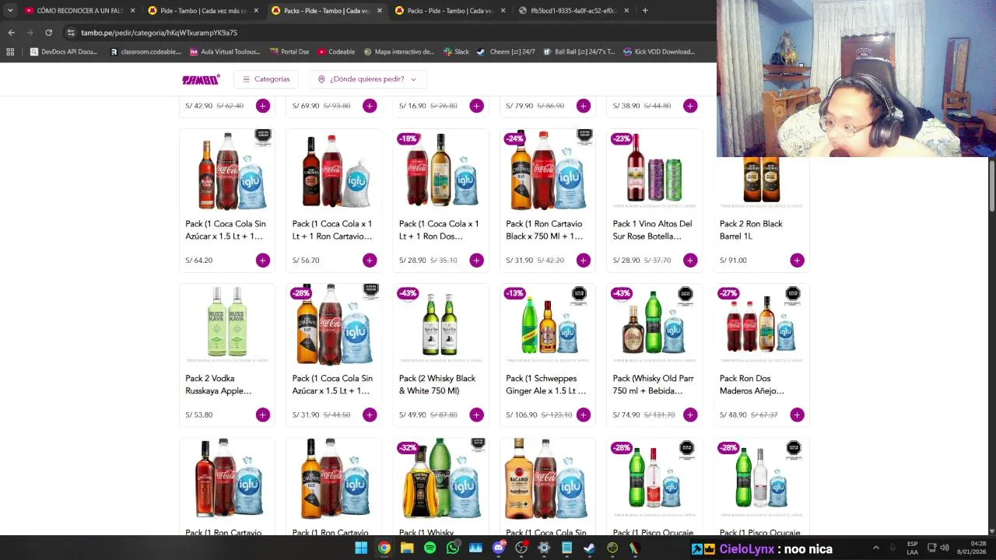Image resolution: width=996 pixels, height=560 pixels.
Task: Open the Tambo logo home link
Action: tap(201, 79)
